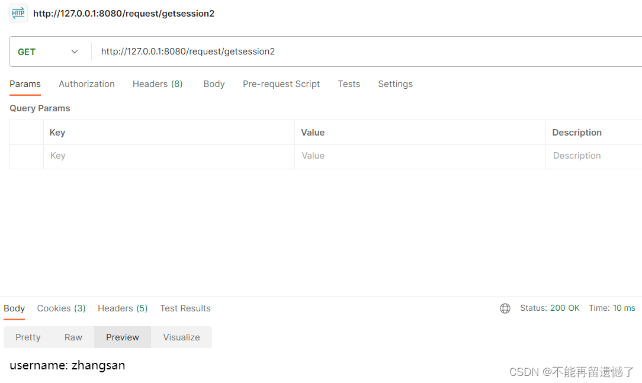
Task: Click the request title http://127.0.0.1:8080/request/getsession2
Action: pos(124,14)
